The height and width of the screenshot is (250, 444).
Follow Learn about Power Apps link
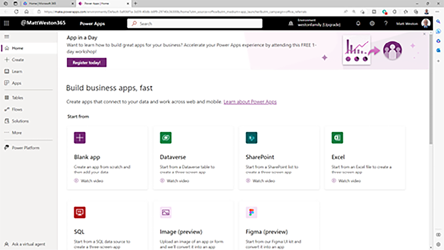250,102
